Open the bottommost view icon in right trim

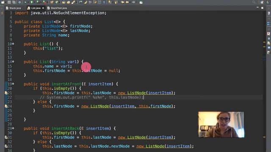[269, 52]
